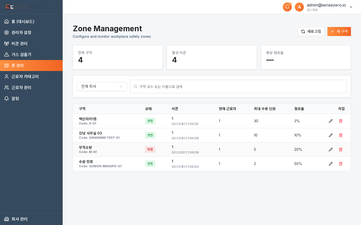Screen dimensions: 361x225
Task: Expand the account menu chevron beside admin email
Action: click(x=351, y=7)
